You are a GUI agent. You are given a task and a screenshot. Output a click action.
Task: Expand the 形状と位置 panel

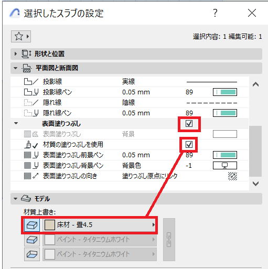click(x=16, y=53)
